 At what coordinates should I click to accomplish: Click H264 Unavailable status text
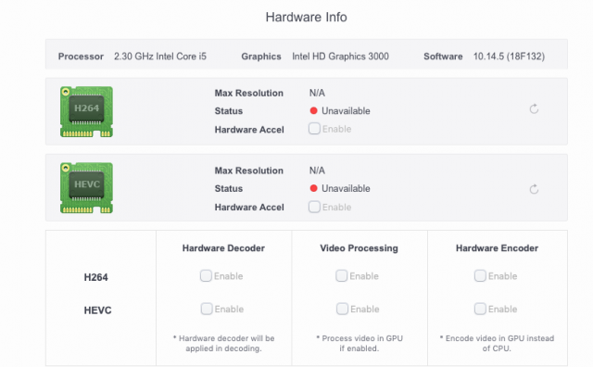tap(346, 111)
